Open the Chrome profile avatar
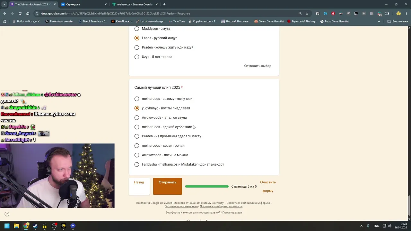 click(398, 13)
